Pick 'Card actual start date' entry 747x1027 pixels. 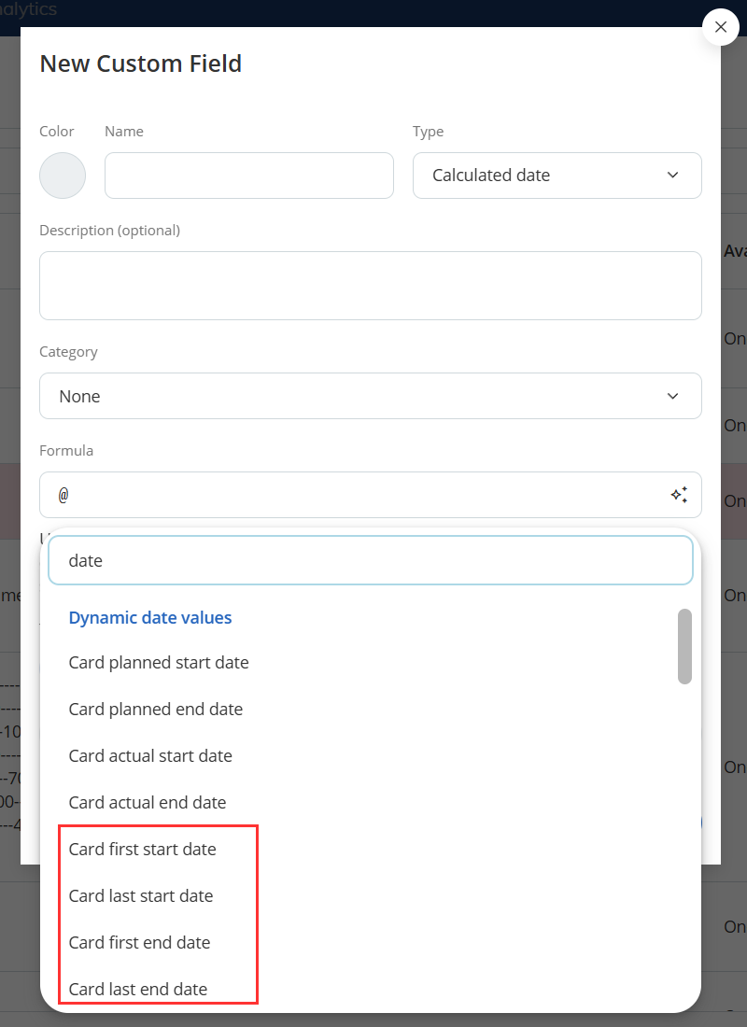(150, 756)
